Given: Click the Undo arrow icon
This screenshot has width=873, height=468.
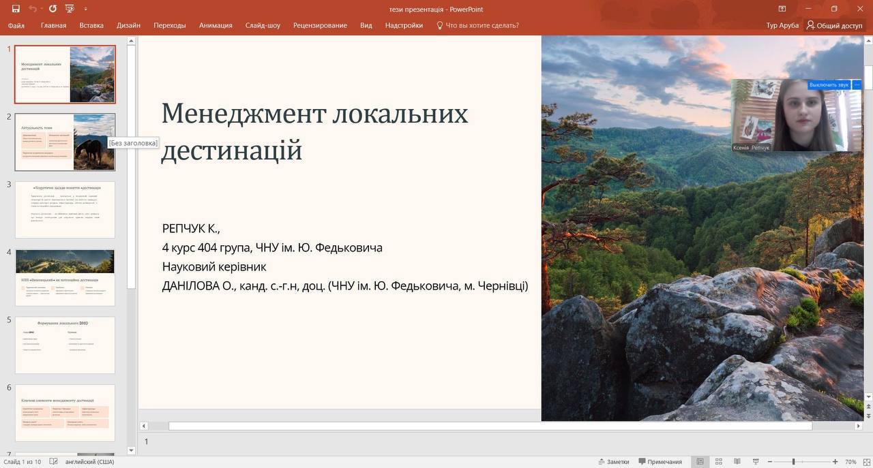Looking at the screenshot, I should [x=32, y=9].
